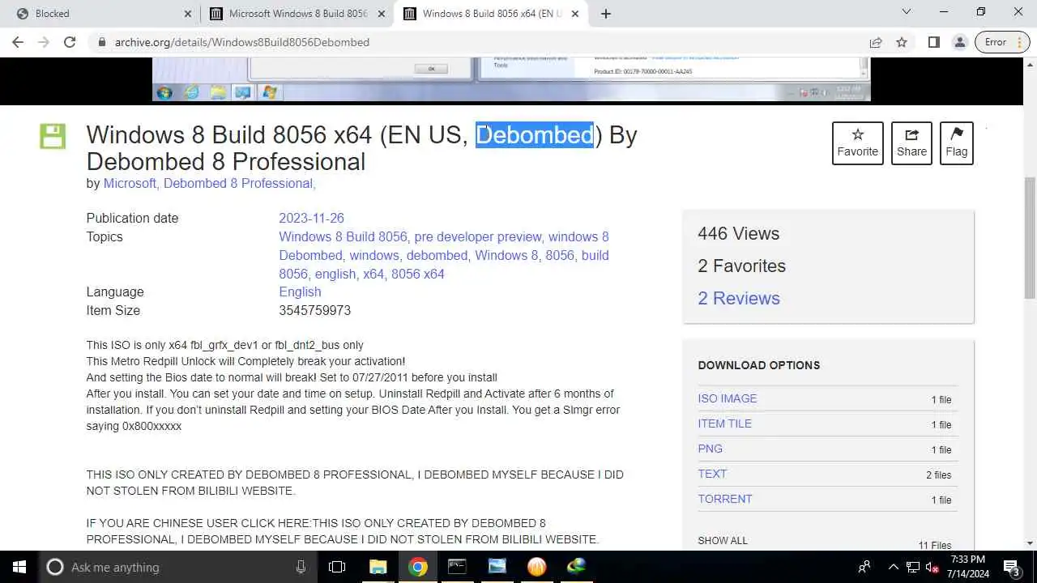This screenshot has width=1037, height=583.
Task: Open the Windows Start menu
Action: [x=19, y=567]
